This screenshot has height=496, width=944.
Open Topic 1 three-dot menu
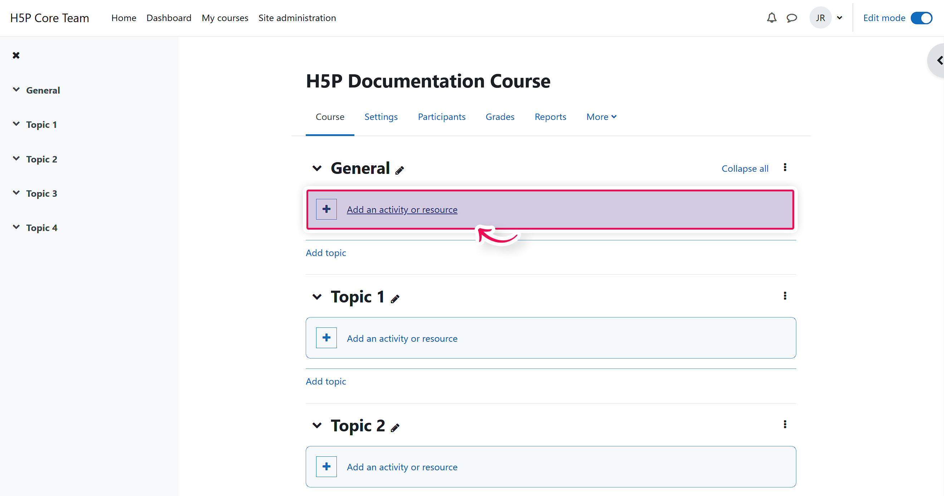coord(785,295)
